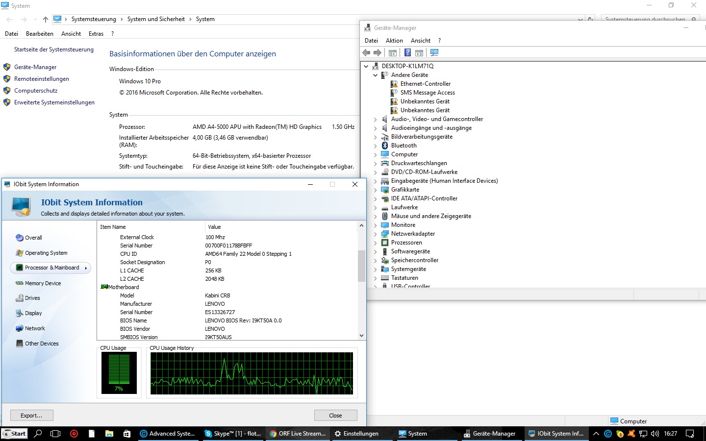The height and width of the screenshot is (441, 706).
Task: Open the notification center icon
Action: point(690,434)
